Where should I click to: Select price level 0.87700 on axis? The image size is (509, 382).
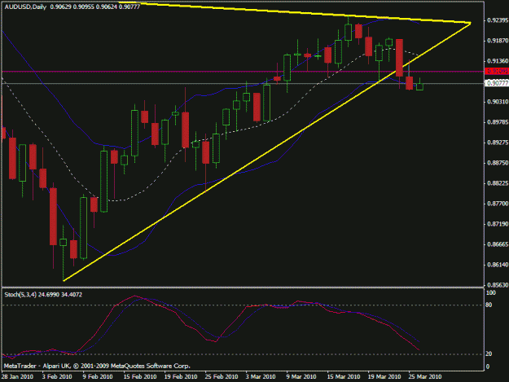tap(498, 204)
